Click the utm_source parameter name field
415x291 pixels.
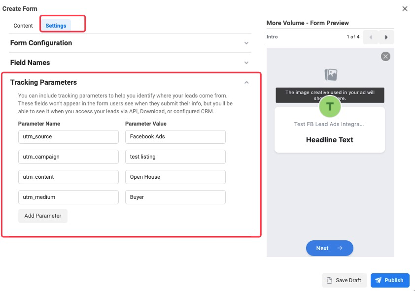pyautogui.click(x=69, y=136)
